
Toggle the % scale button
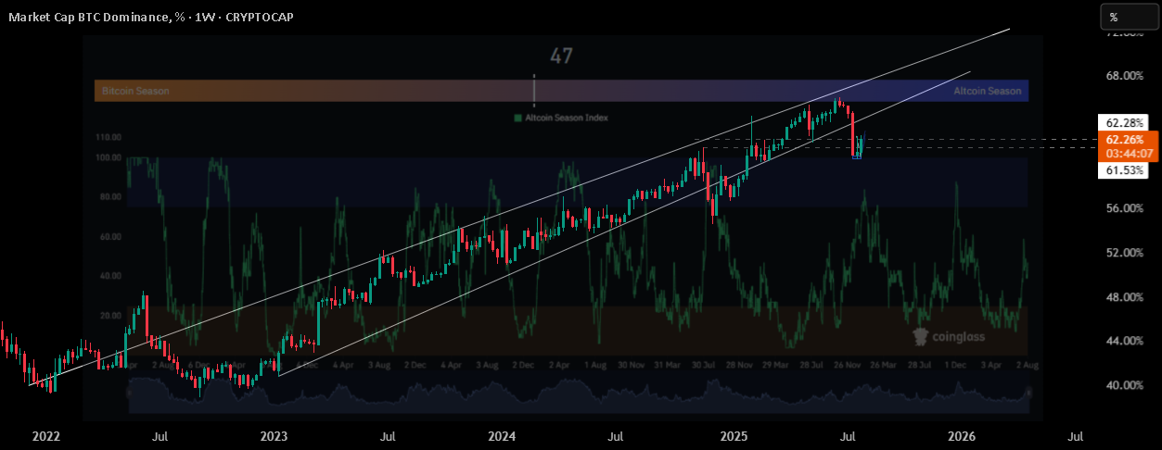(1123, 17)
